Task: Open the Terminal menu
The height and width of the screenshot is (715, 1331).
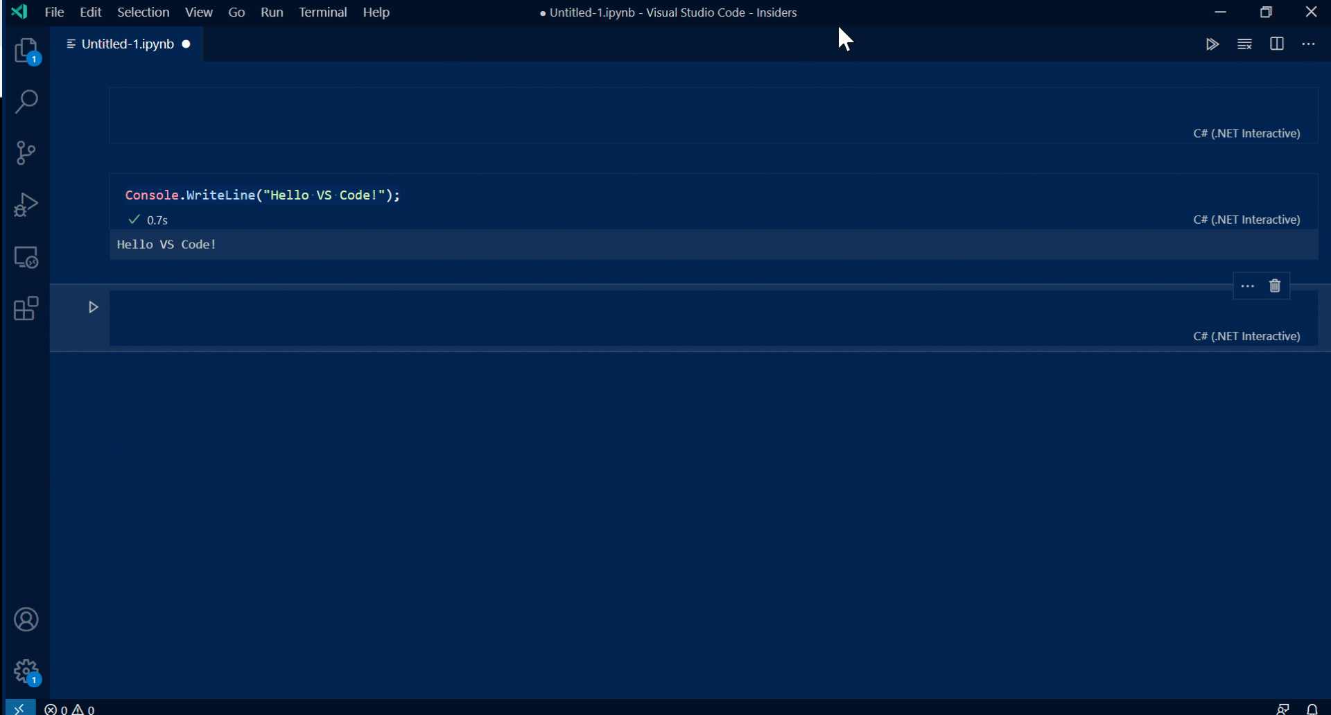Action: pos(323,12)
